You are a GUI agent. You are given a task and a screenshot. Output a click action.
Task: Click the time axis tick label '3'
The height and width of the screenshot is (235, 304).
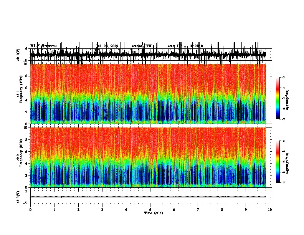(x=102, y=210)
